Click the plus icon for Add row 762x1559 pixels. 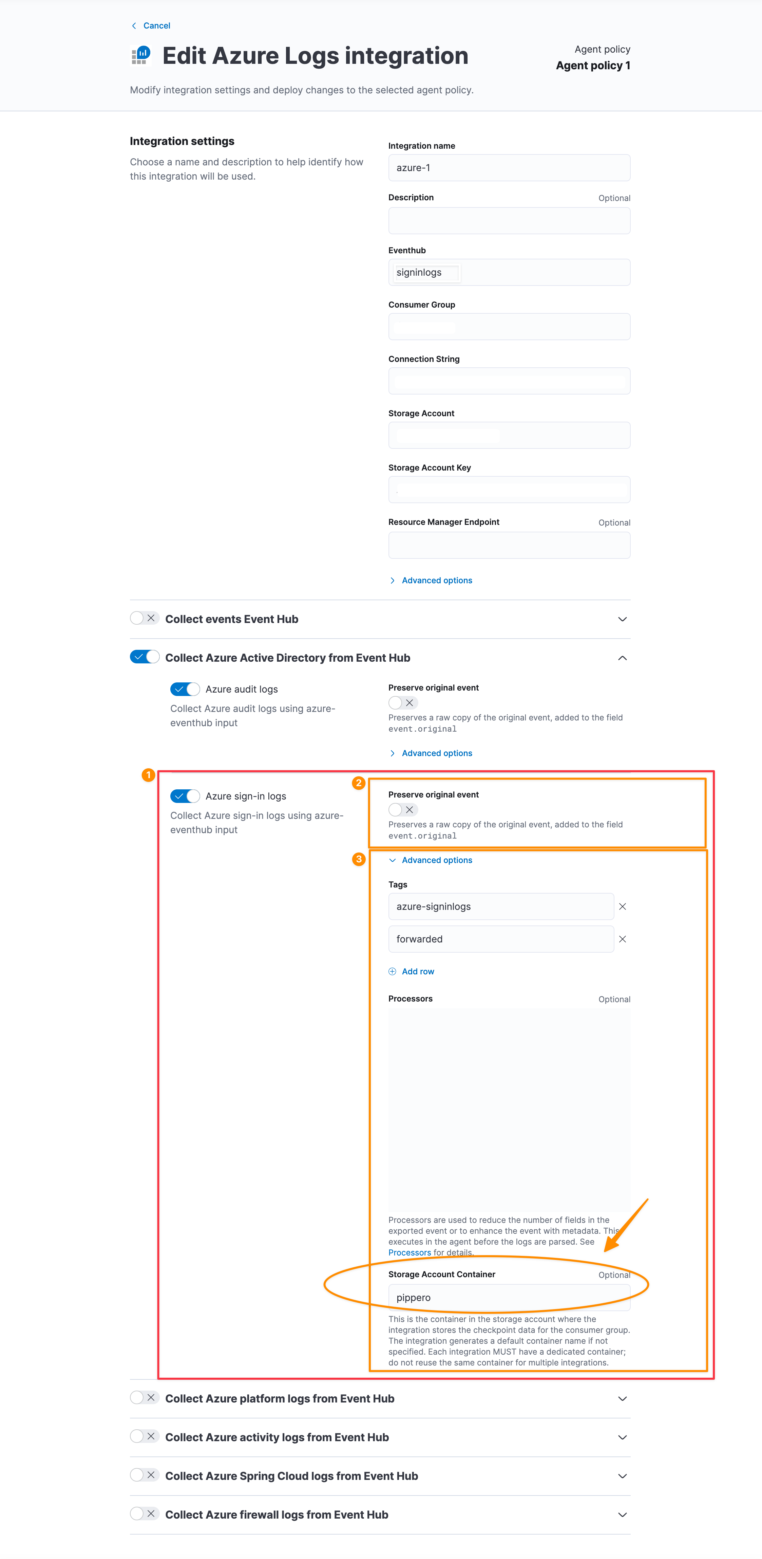click(392, 971)
